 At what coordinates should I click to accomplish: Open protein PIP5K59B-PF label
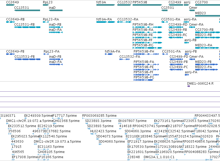tap(143, 72)
